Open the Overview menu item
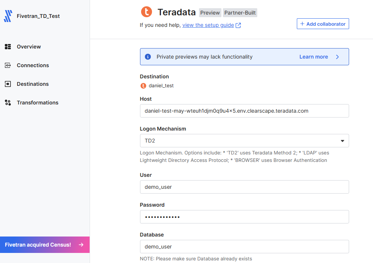 [29, 47]
